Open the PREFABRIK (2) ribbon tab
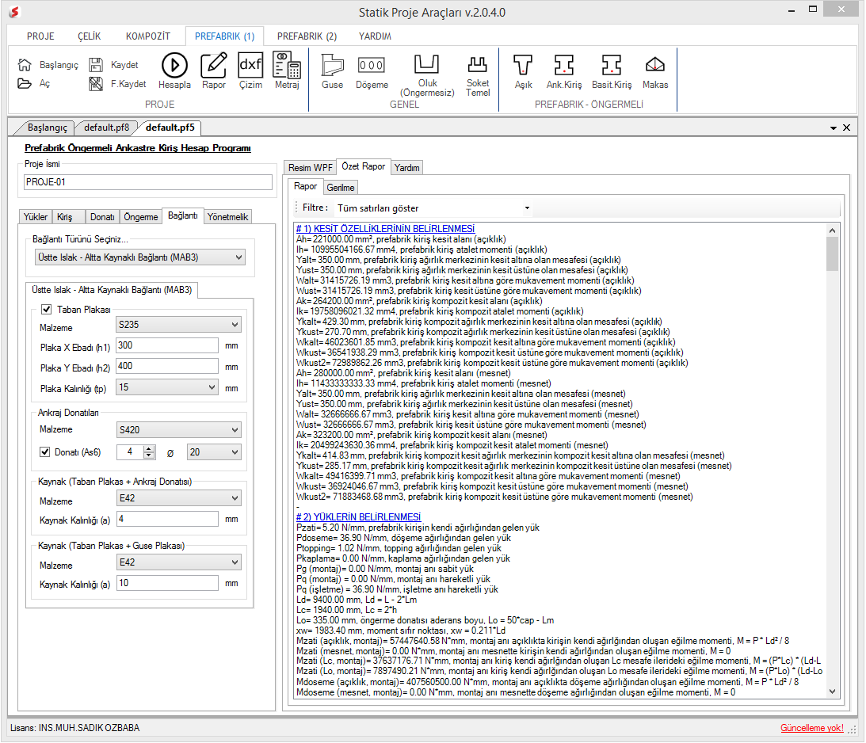The width and height of the screenshot is (866, 743). [x=307, y=36]
